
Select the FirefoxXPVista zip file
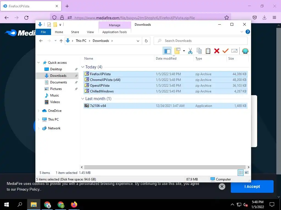[165, 74]
